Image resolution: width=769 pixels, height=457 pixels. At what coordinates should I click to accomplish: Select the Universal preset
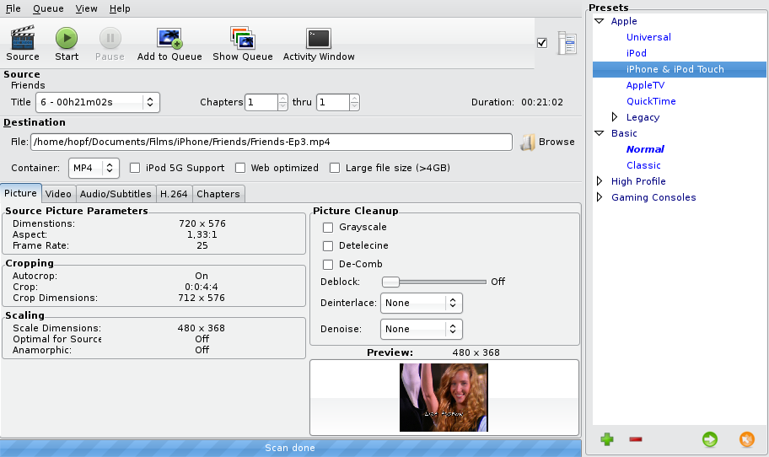tap(648, 37)
